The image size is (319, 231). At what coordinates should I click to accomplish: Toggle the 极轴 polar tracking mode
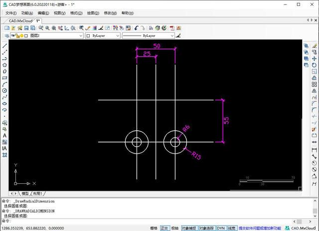coord(175,228)
